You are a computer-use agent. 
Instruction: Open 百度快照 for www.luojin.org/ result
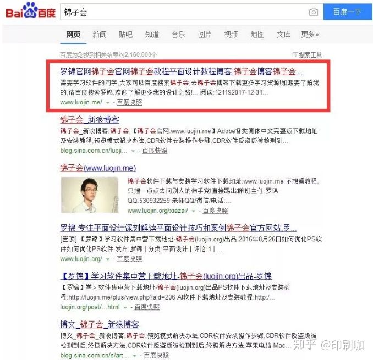[x=129, y=259]
